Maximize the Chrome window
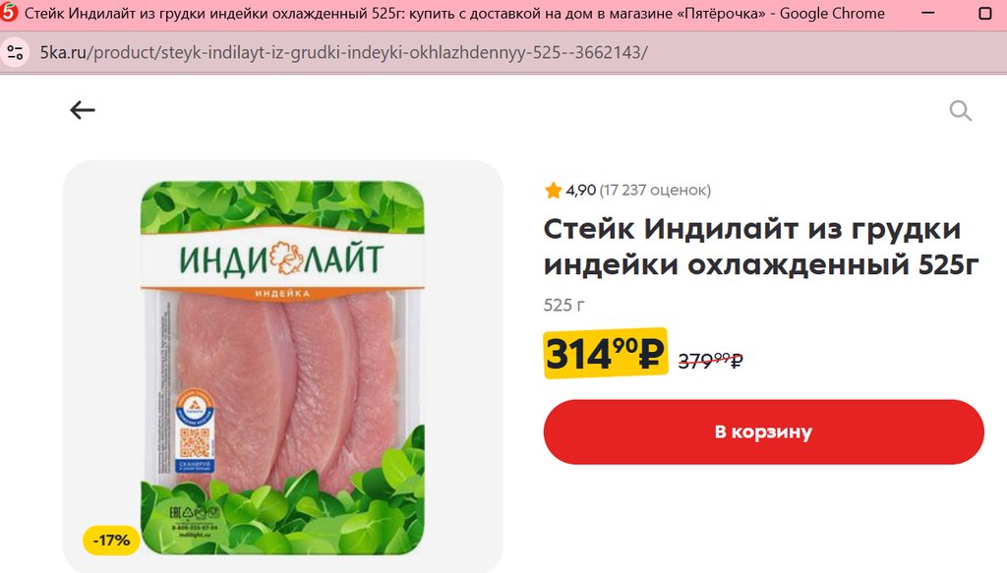1007x573 pixels. click(984, 13)
